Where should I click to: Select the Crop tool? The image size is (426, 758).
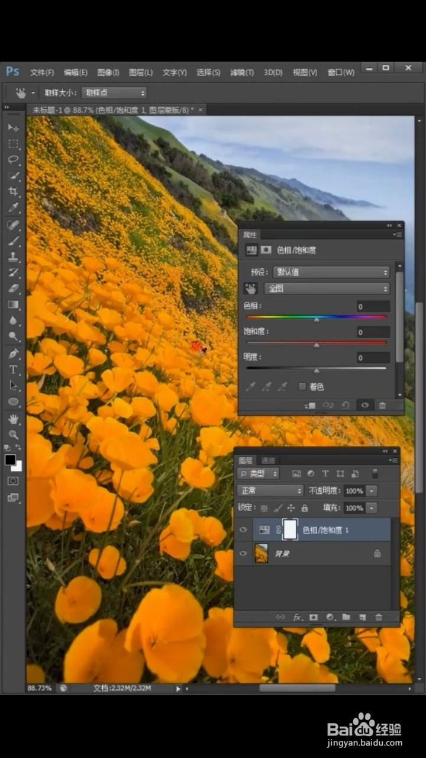(x=13, y=192)
